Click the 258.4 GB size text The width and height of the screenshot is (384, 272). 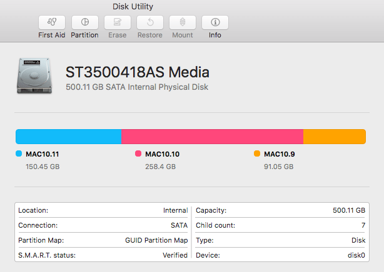160,167
